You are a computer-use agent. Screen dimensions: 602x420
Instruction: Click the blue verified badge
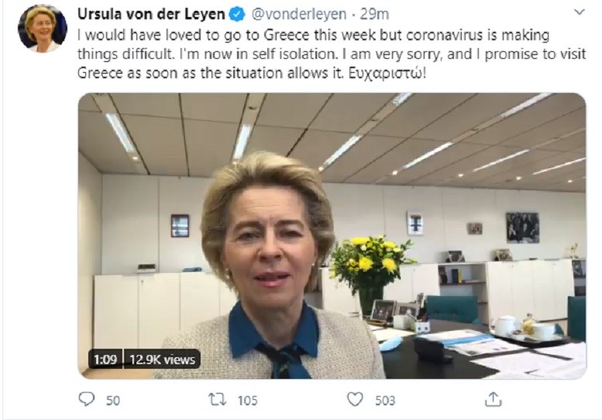pyautogui.click(x=237, y=14)
